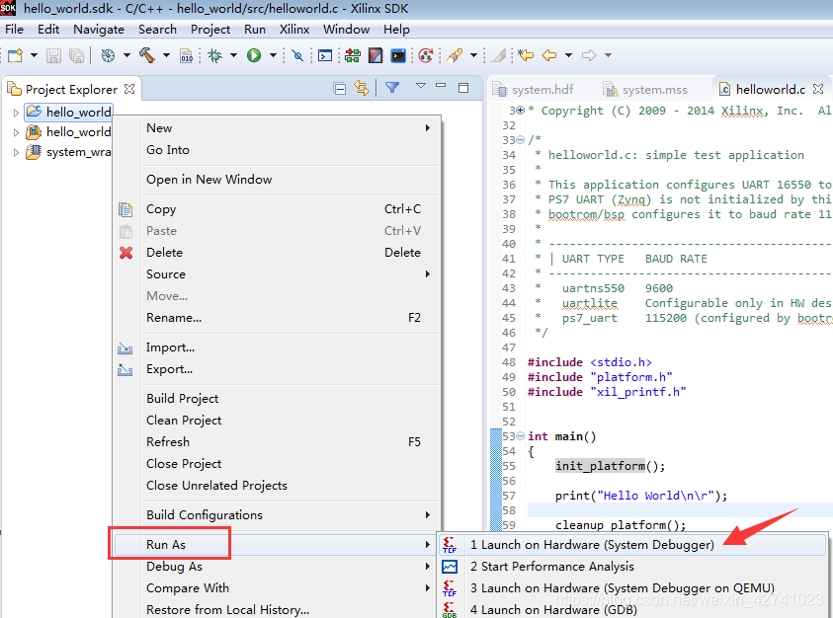Click the Forward navigation arrow

pyautogui.click(x=589, y=55)
